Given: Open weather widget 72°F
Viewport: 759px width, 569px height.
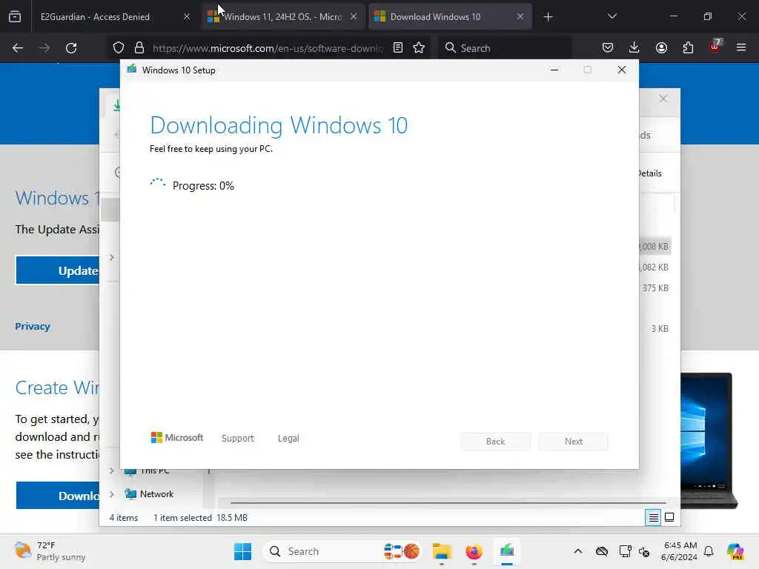Looking at the screenshot, I should click(x=50, y=551).
